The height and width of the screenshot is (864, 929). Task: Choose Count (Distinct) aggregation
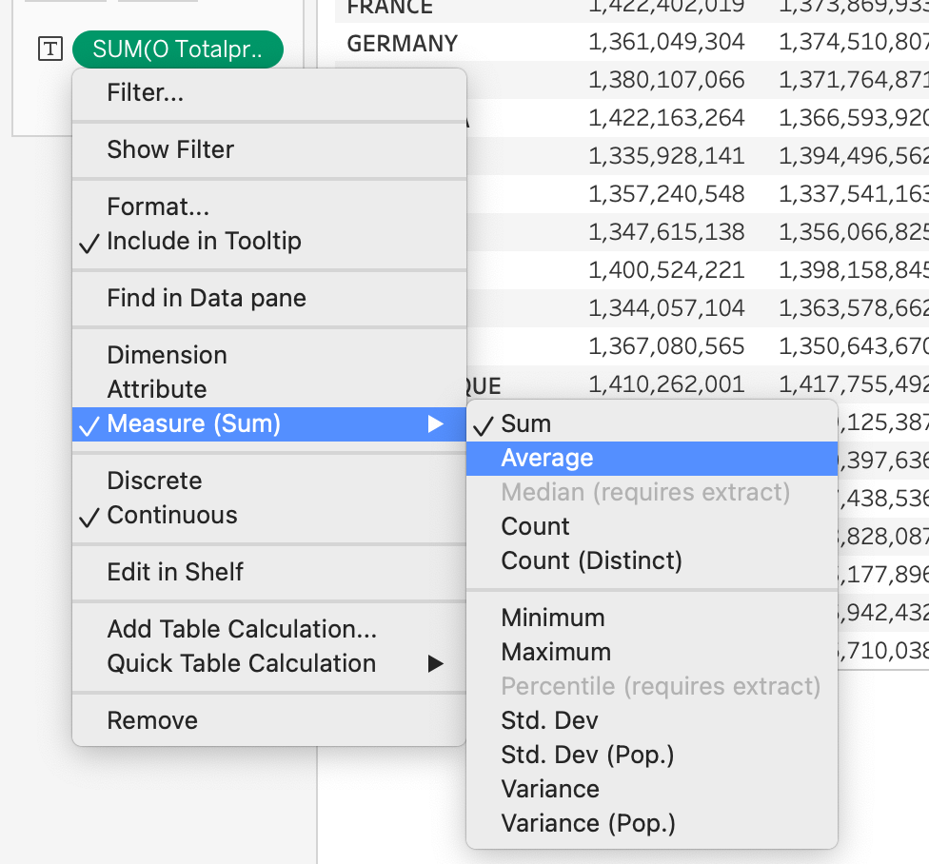pyautogui.click(x=591, y=560)
